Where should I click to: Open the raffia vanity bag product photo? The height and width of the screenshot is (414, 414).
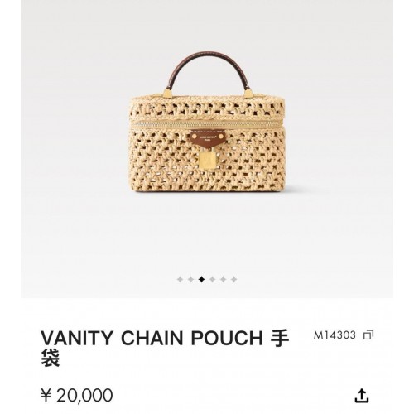click(x=207, y=122)
